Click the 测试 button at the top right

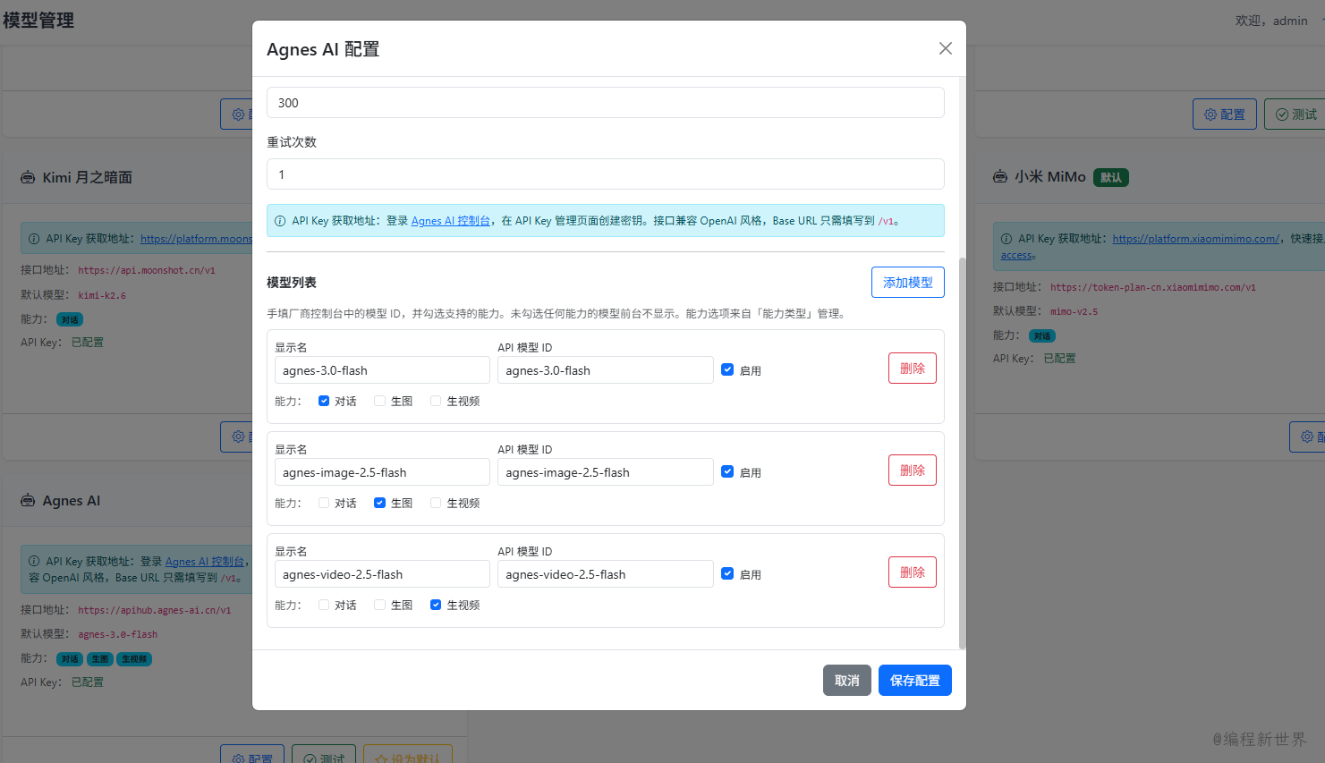point(1295,114)
